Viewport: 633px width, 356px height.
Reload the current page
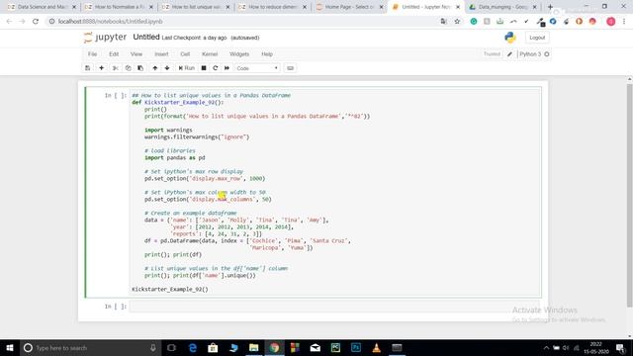pyautogui.click(x=36, y=22)
